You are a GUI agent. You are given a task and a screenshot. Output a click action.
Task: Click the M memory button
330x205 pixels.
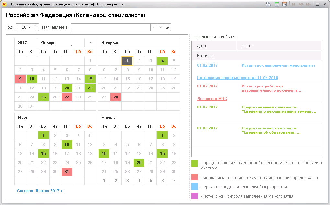coord(293,4)
